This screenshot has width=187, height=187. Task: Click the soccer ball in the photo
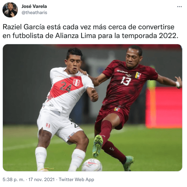pos(92,165)
